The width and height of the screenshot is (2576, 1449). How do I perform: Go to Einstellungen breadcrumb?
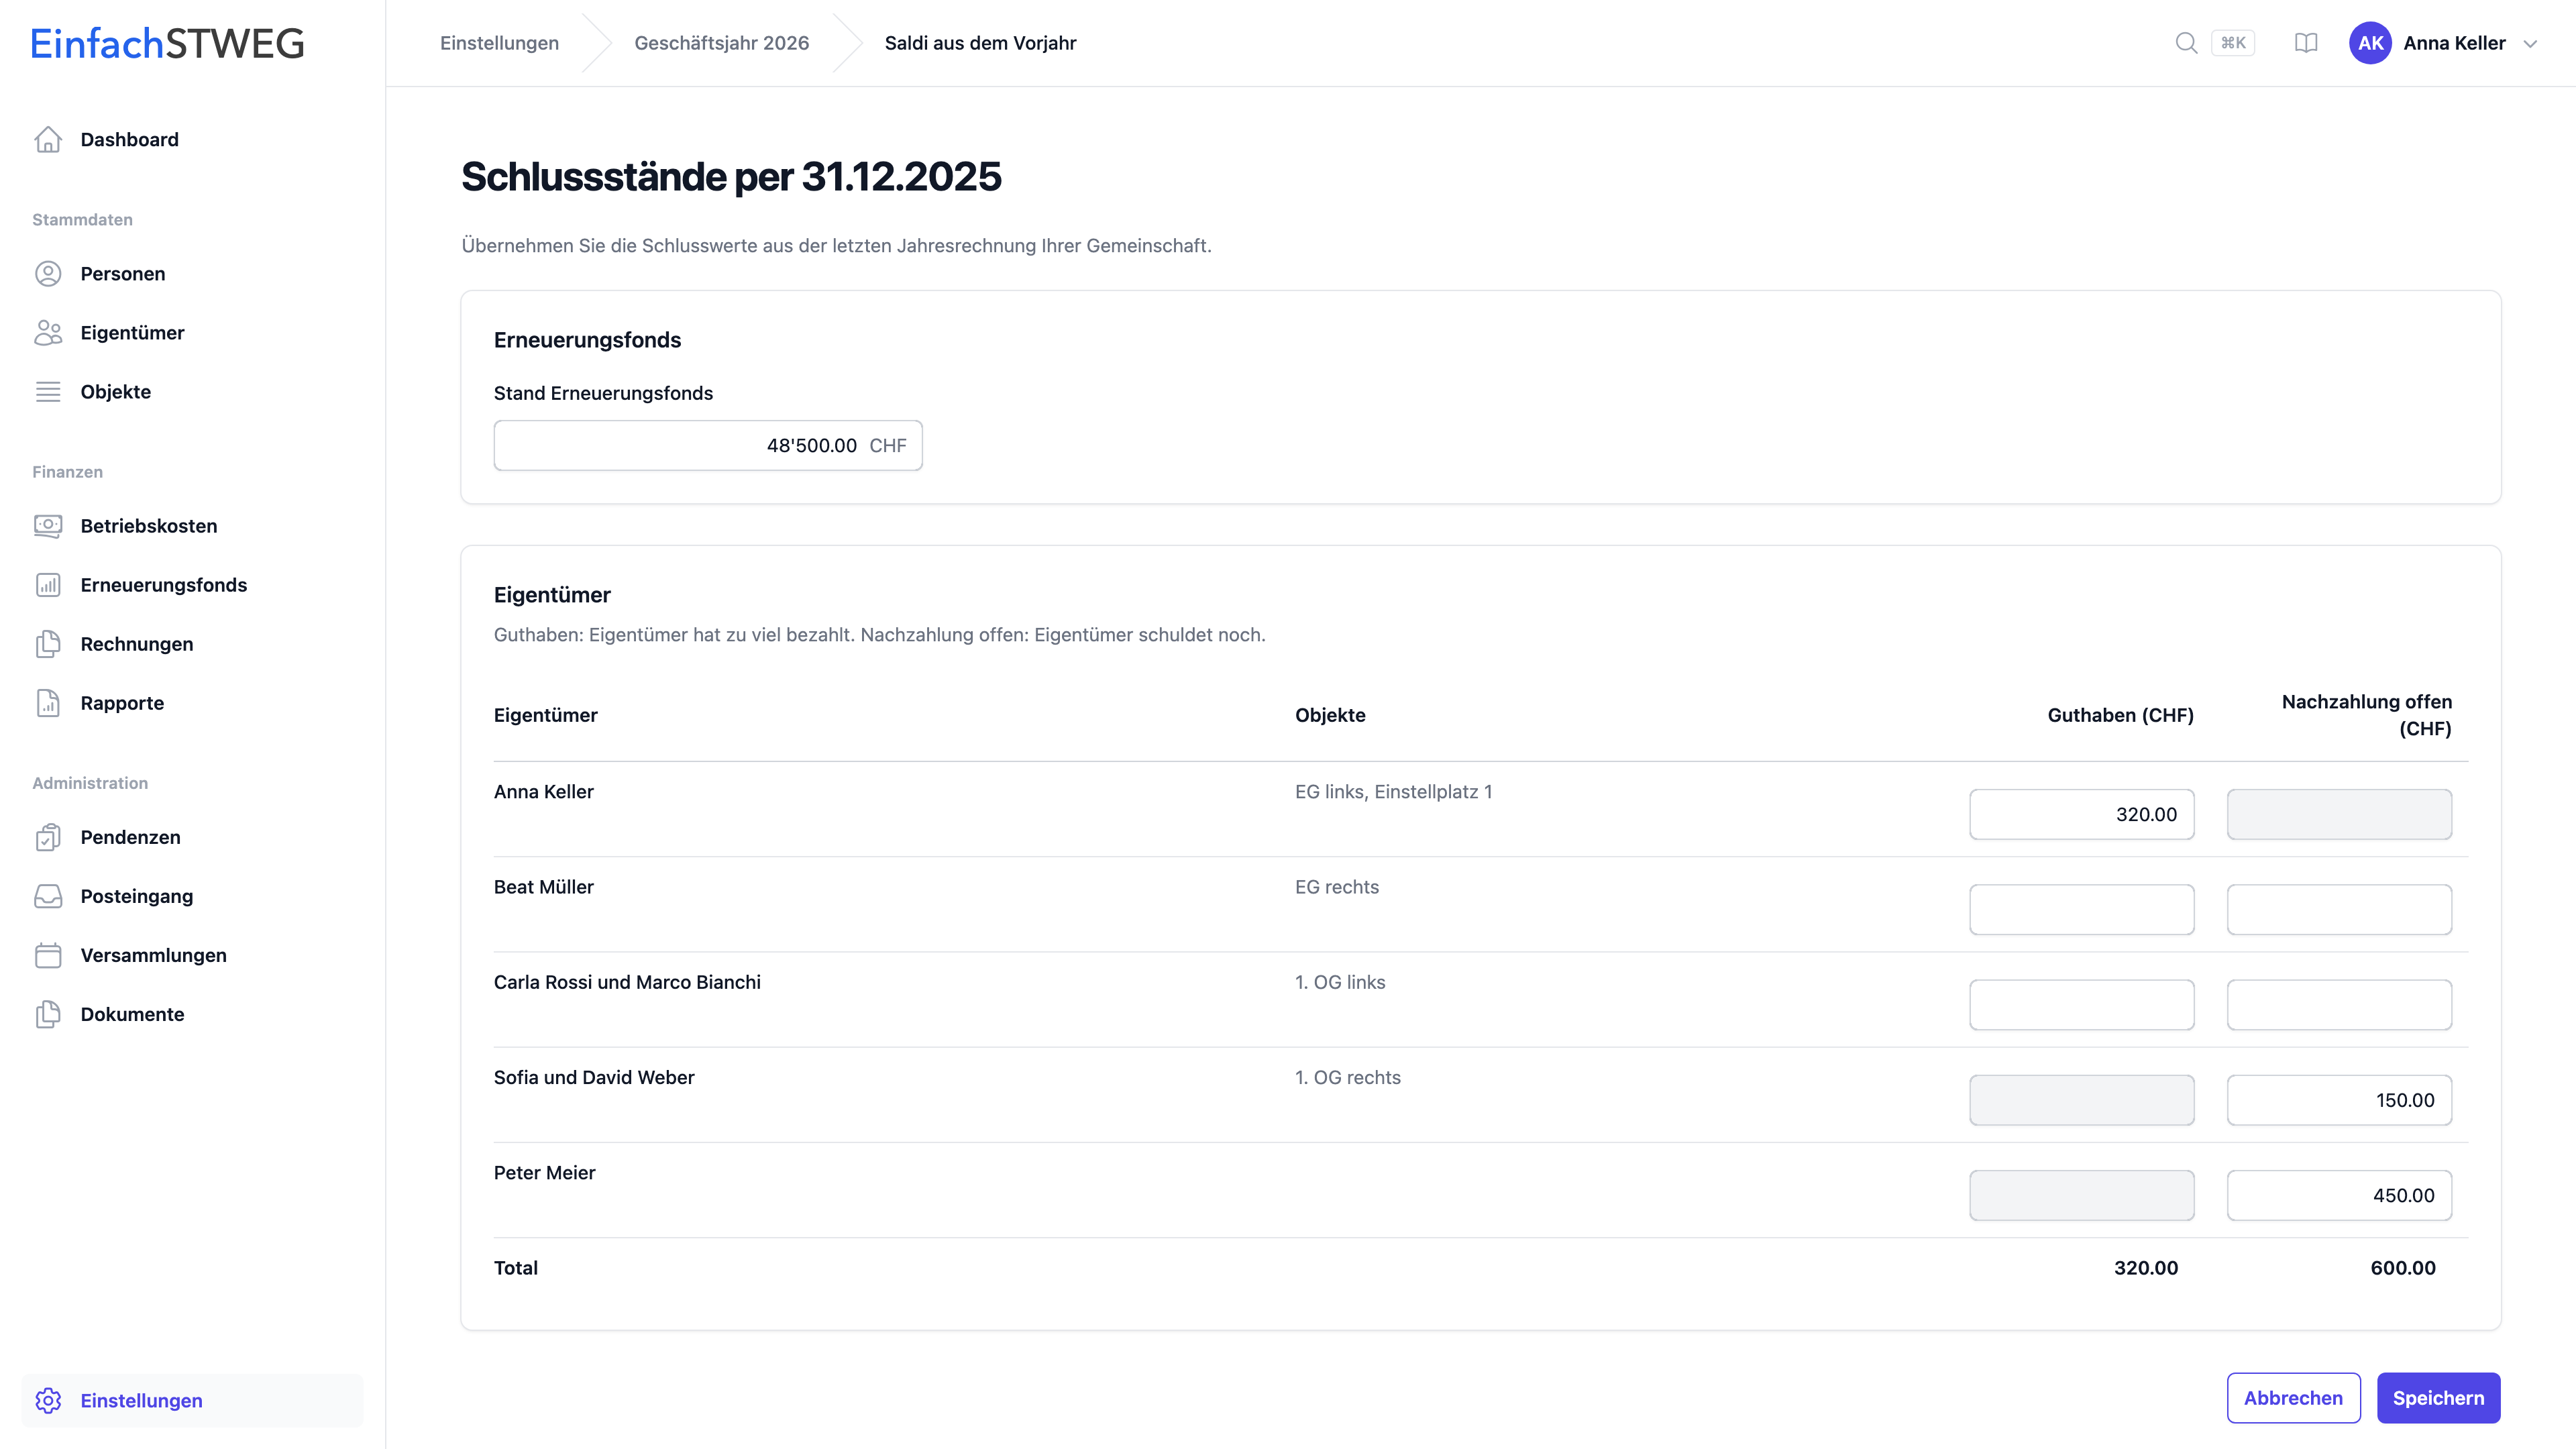[x=499, y=43]
